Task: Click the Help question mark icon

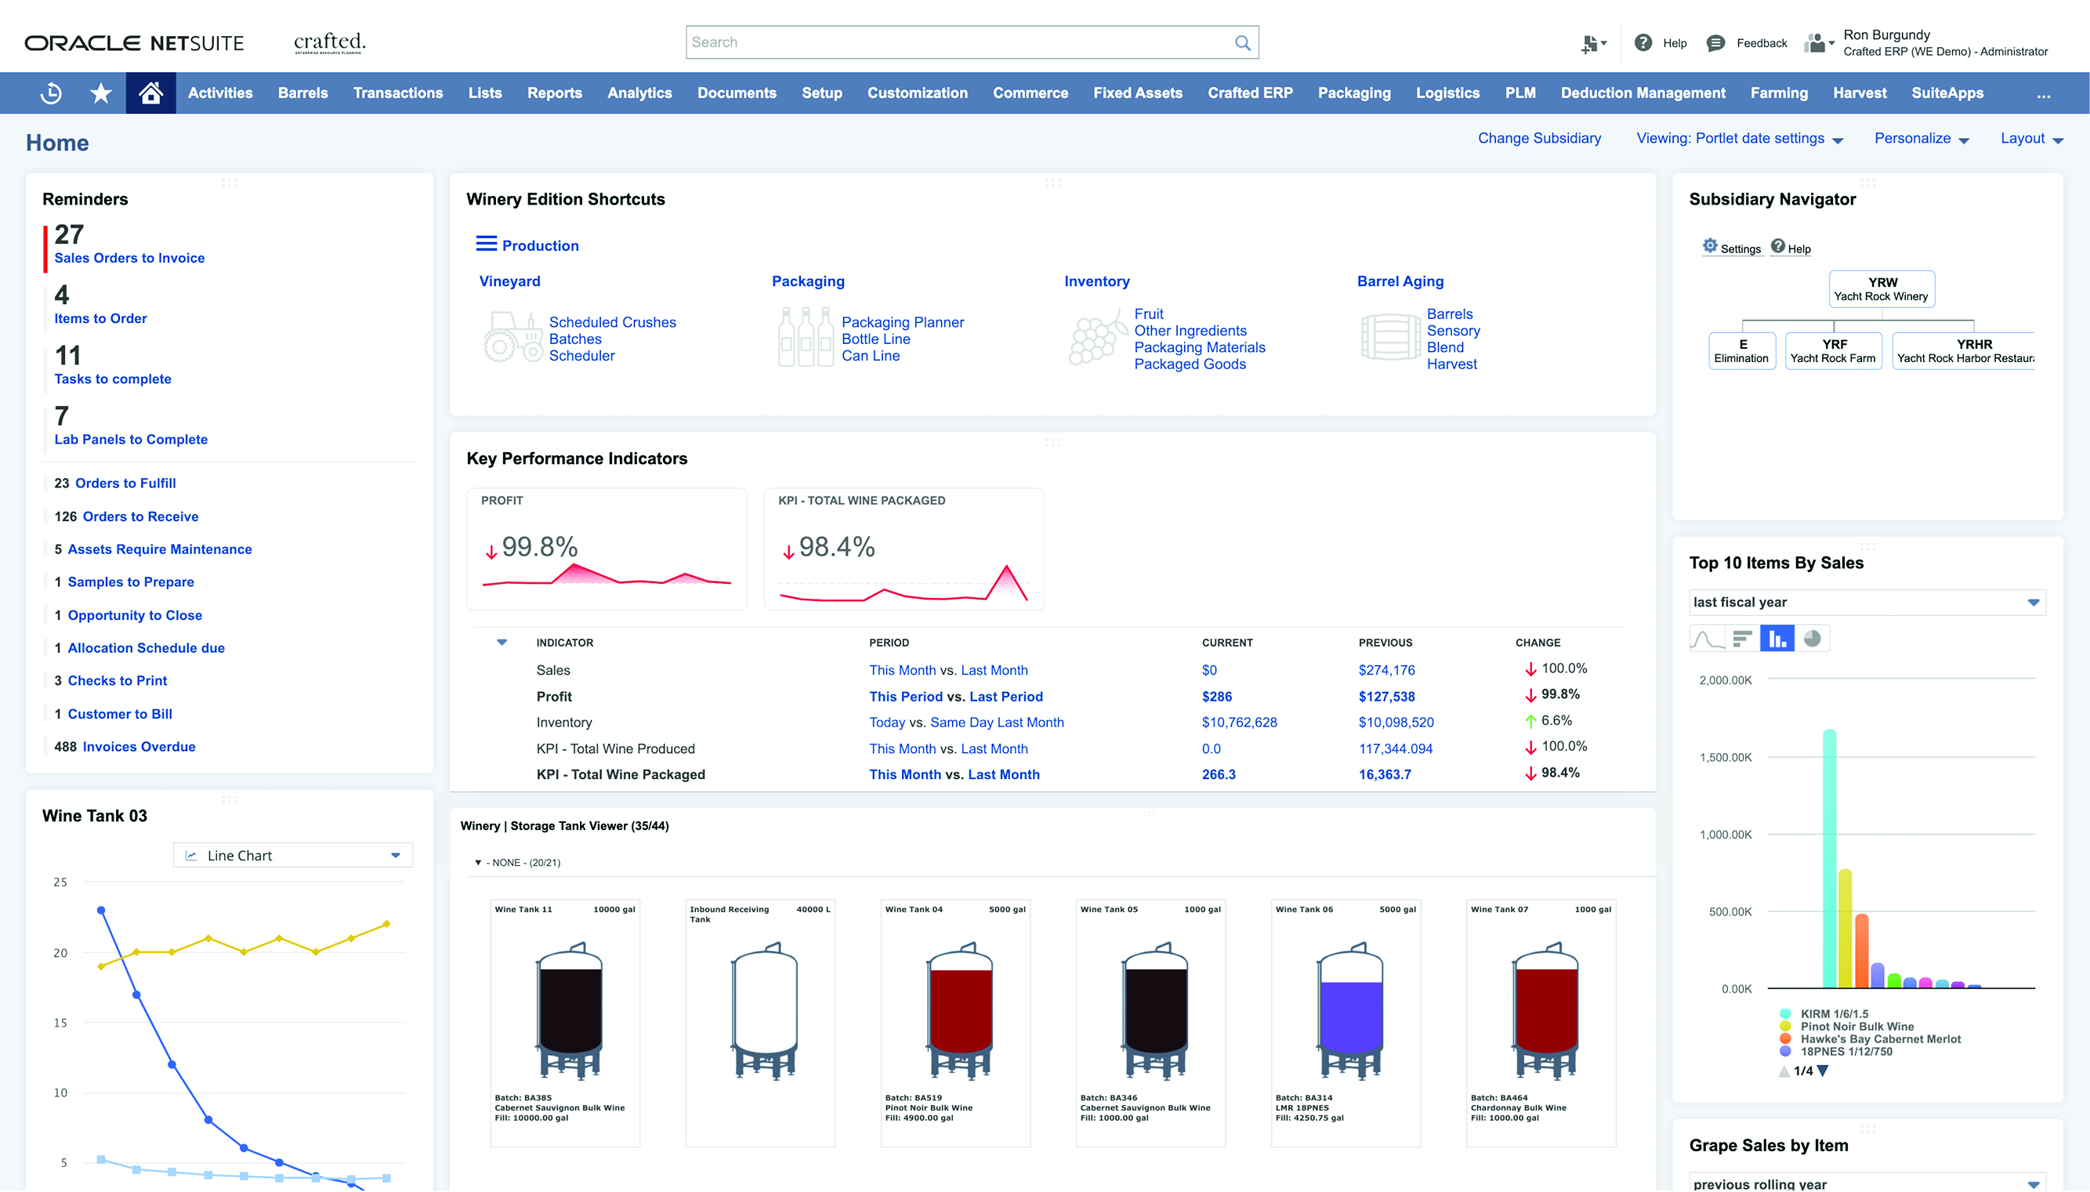Action: click(x=1643, y=42)
